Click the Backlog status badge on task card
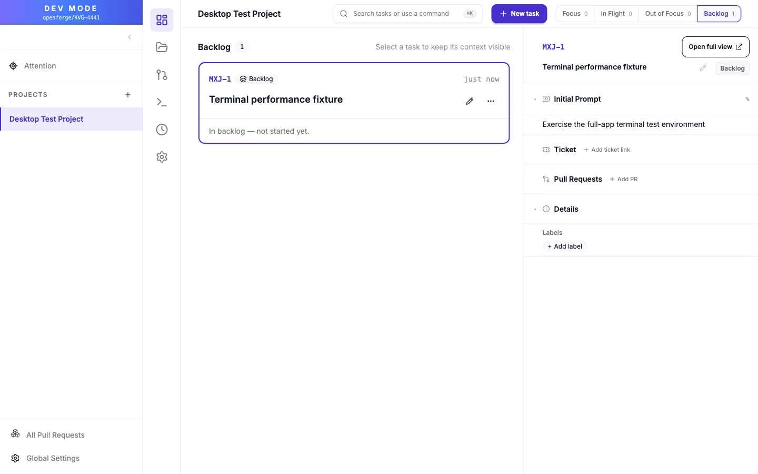758x474 pixels. click(x=256, y=79)
